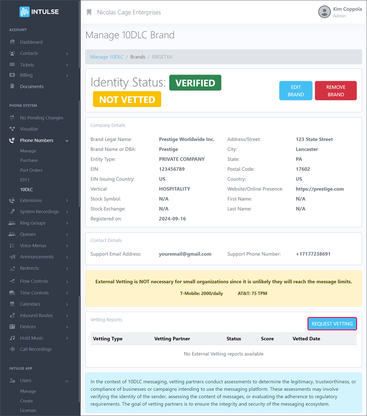Viewport: 367px width, 416px height.
Task: Click the Request Vetting button
Action: 332,324
